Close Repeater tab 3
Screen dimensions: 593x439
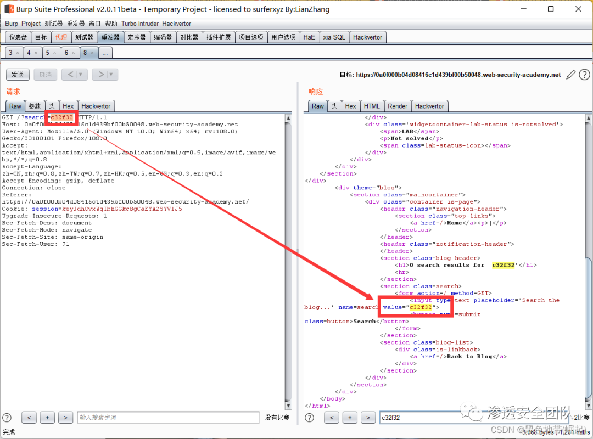pyautogui.click(x=18, y=53)
